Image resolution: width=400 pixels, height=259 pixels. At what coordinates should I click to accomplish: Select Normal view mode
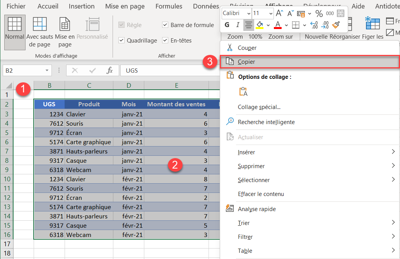[15, 32]
